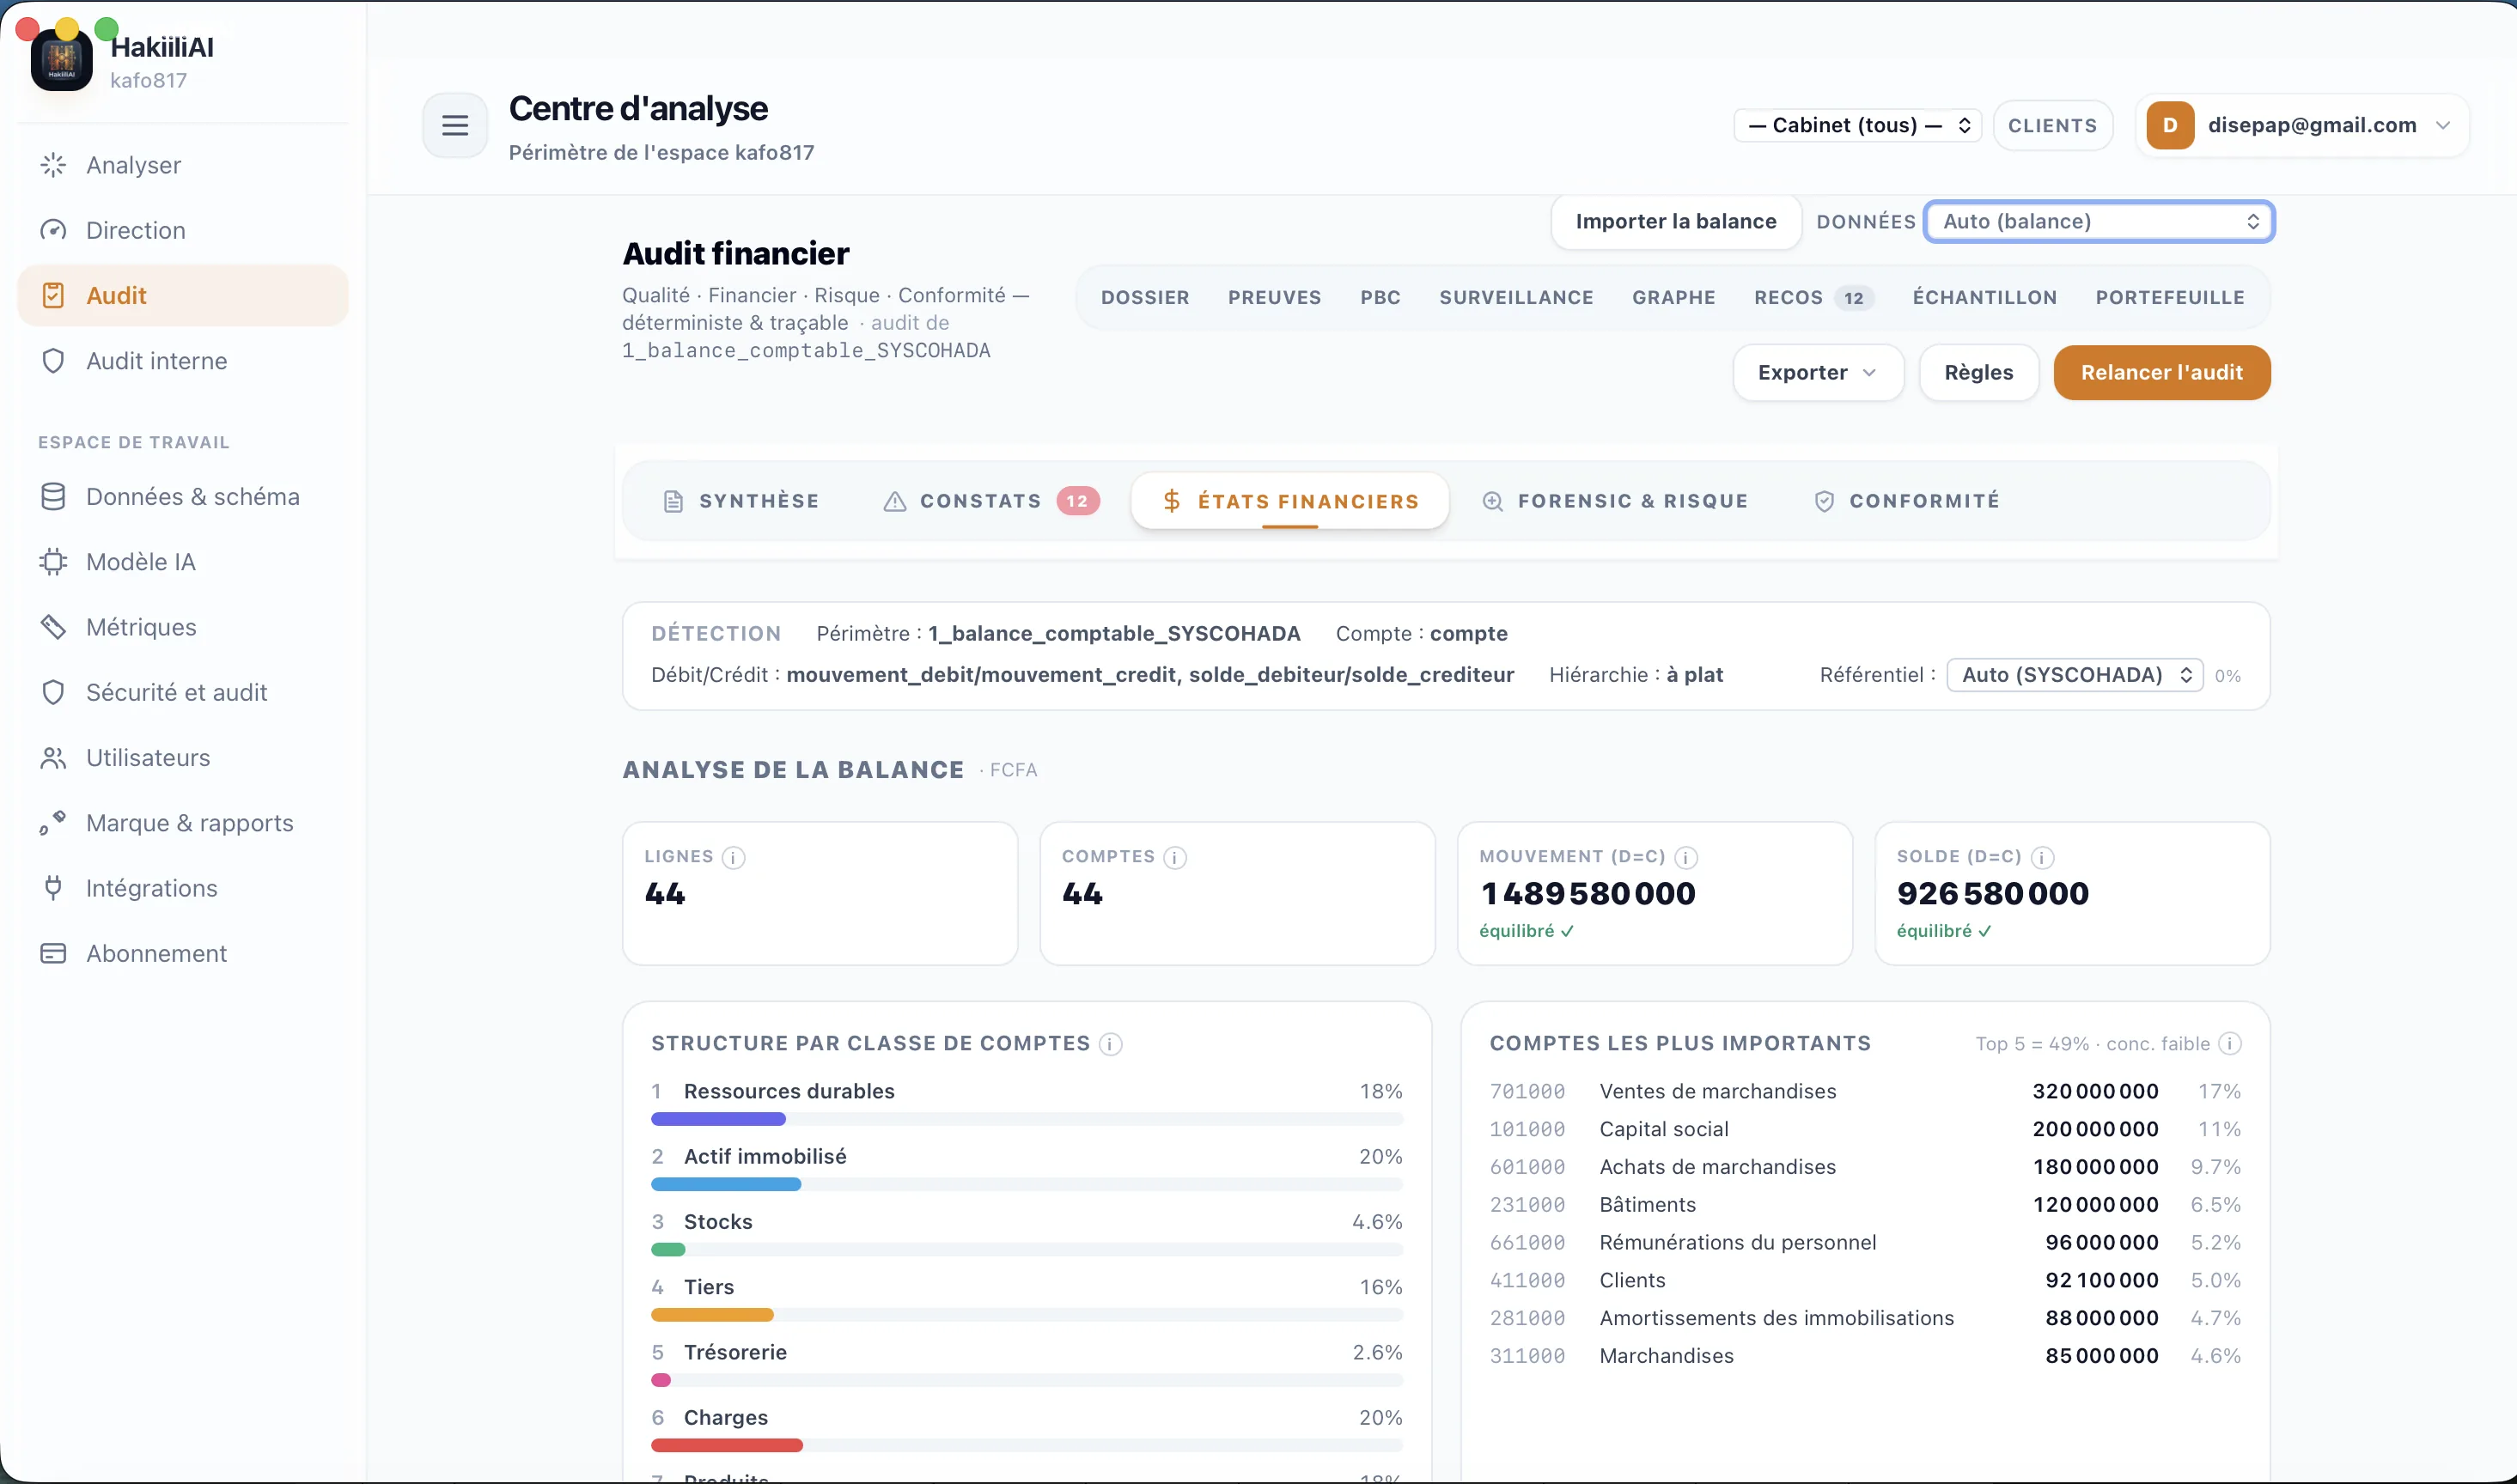Image resolution: width=2517 pixels, height=1484 pixels.
Task: Click info icon next to SOLDE (D=C)
Action: [x=2043, y=857]
